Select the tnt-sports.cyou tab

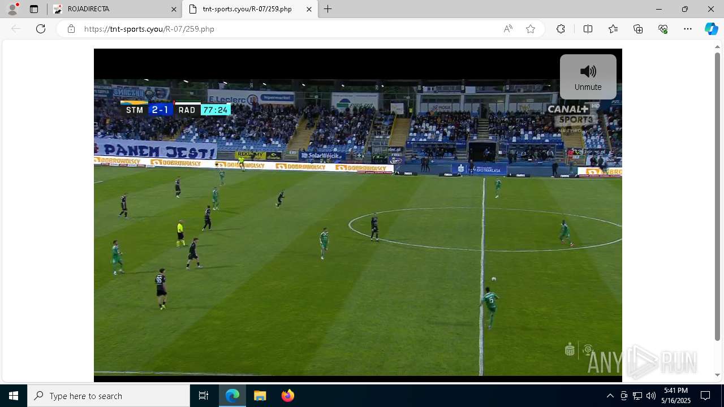pyautogui.click(x=250, y=9)
